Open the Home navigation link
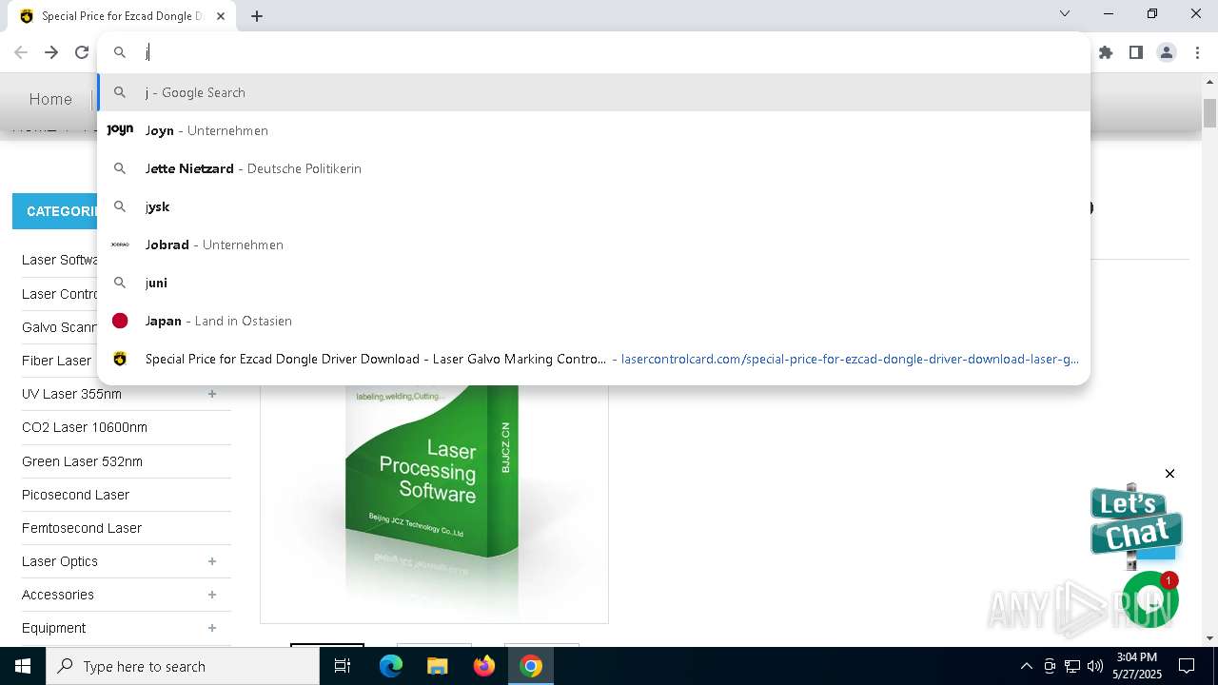Viewport: 1218px width, 685px height. point(50,99)
